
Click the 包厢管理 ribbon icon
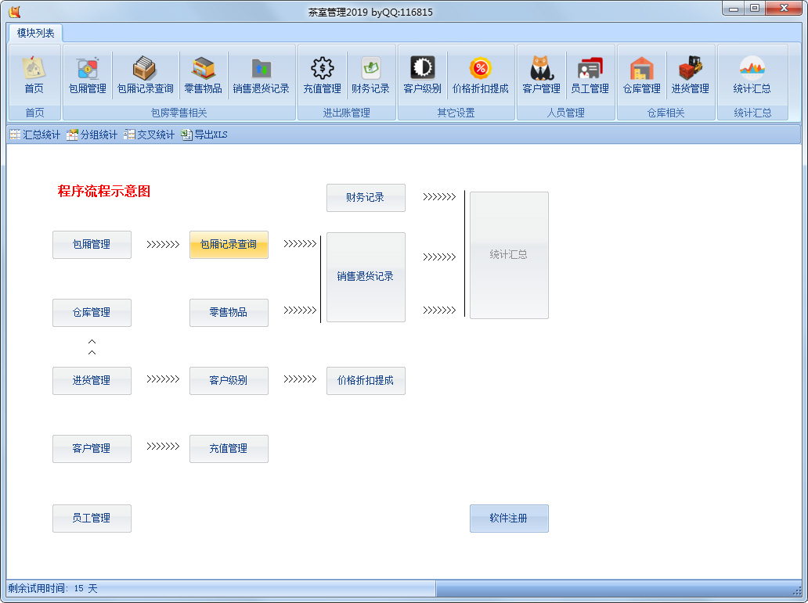pos(88,75)
